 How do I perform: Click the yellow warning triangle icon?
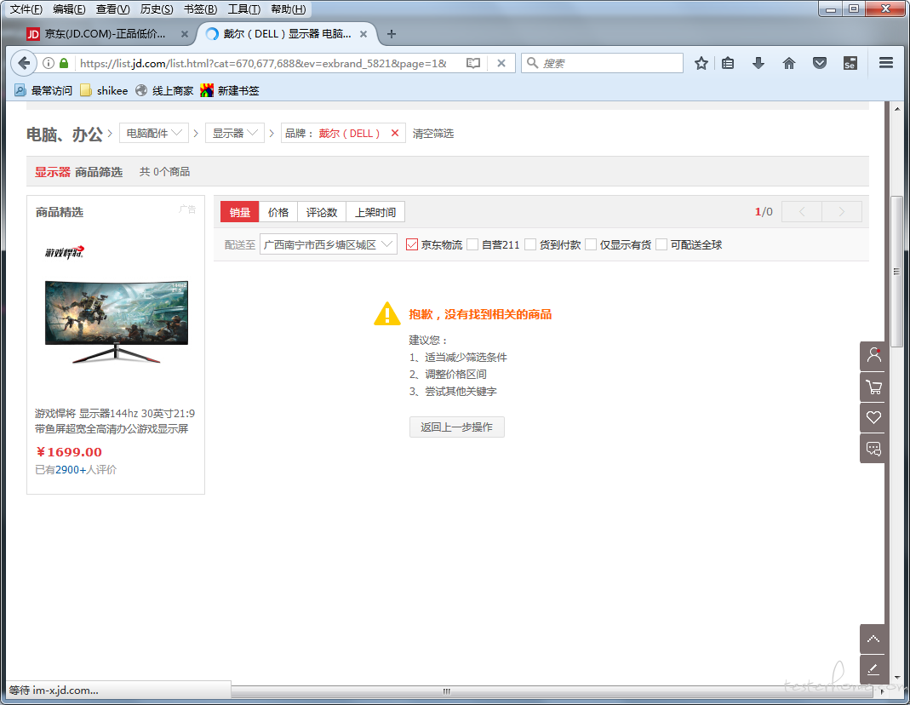(387, 314)
